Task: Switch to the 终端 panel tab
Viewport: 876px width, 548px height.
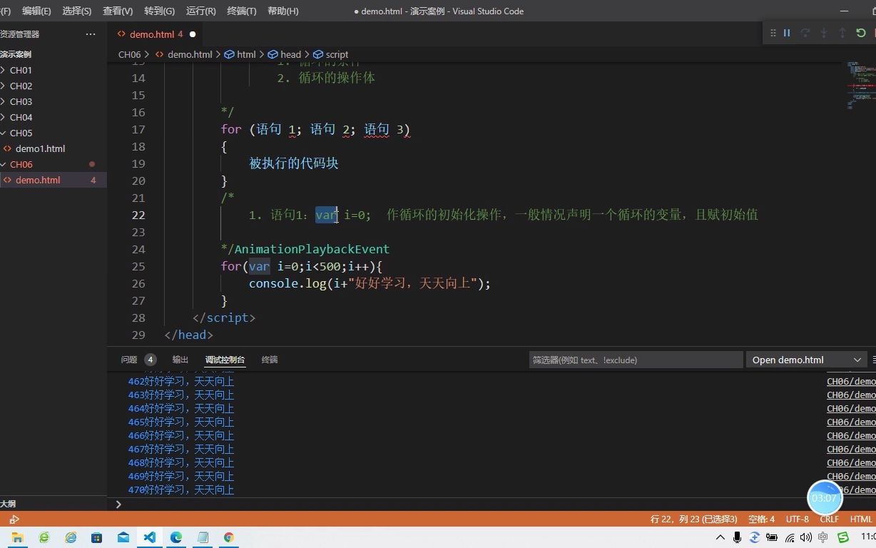Action: [269, 360]
